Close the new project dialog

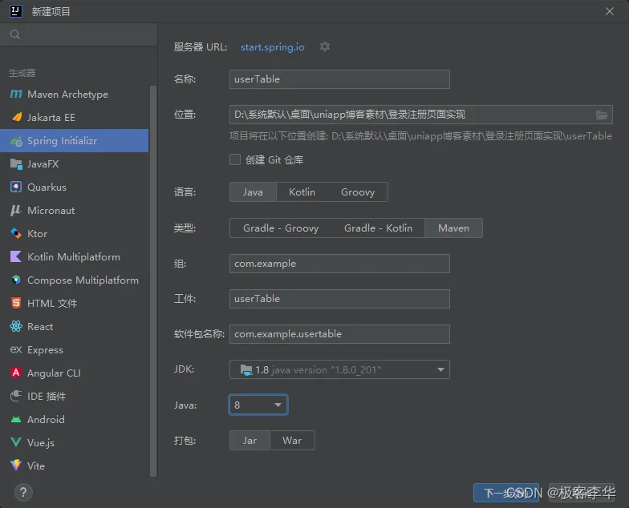pos(610,11)
